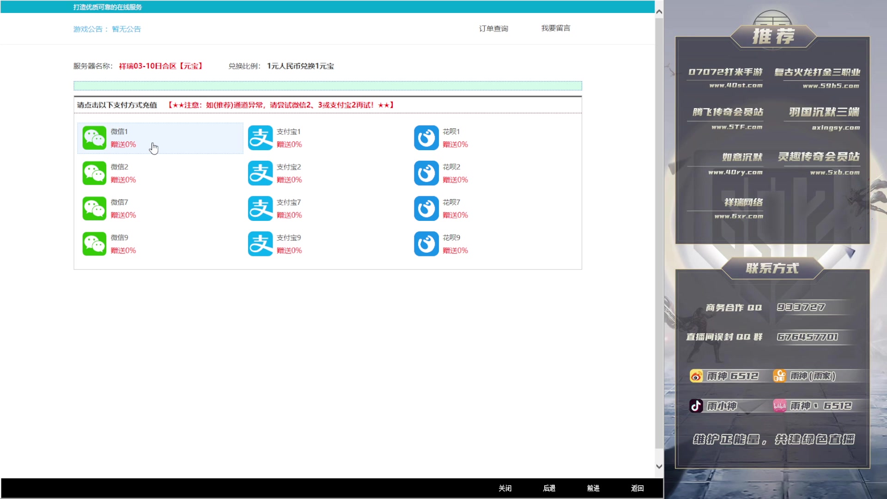Viewport: 887px width, 499px height.
Task: Click the Weibo icon beside 雨神6512
Action: pos(696,376)
